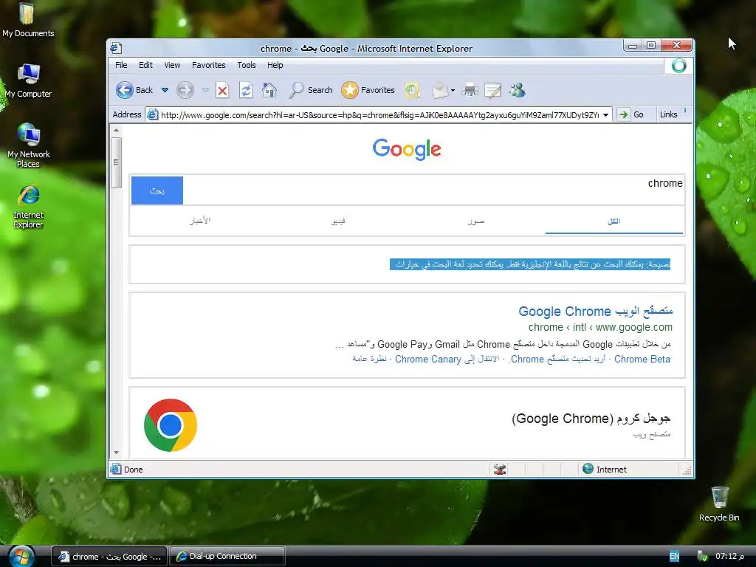Open the نظرة عامة sublink
The width and height of the screenshot is (756, 567).
click(x=369, y=359)
